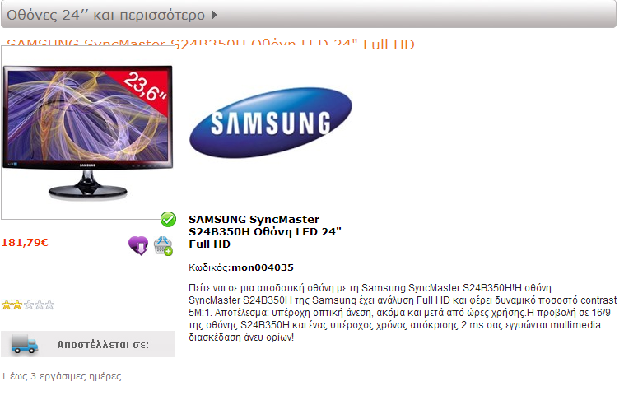Open the Samsung brand logo

pos(271,123)
